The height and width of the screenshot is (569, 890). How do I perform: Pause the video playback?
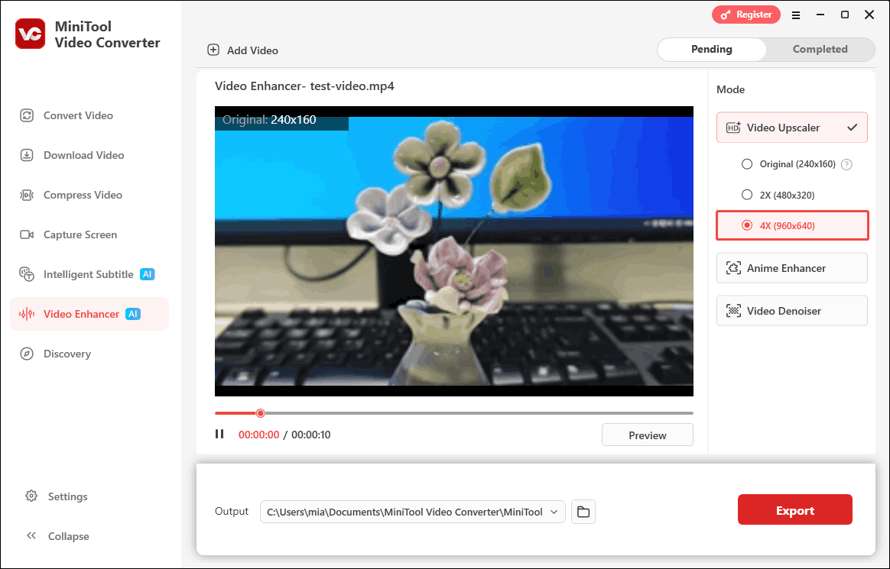219,433
